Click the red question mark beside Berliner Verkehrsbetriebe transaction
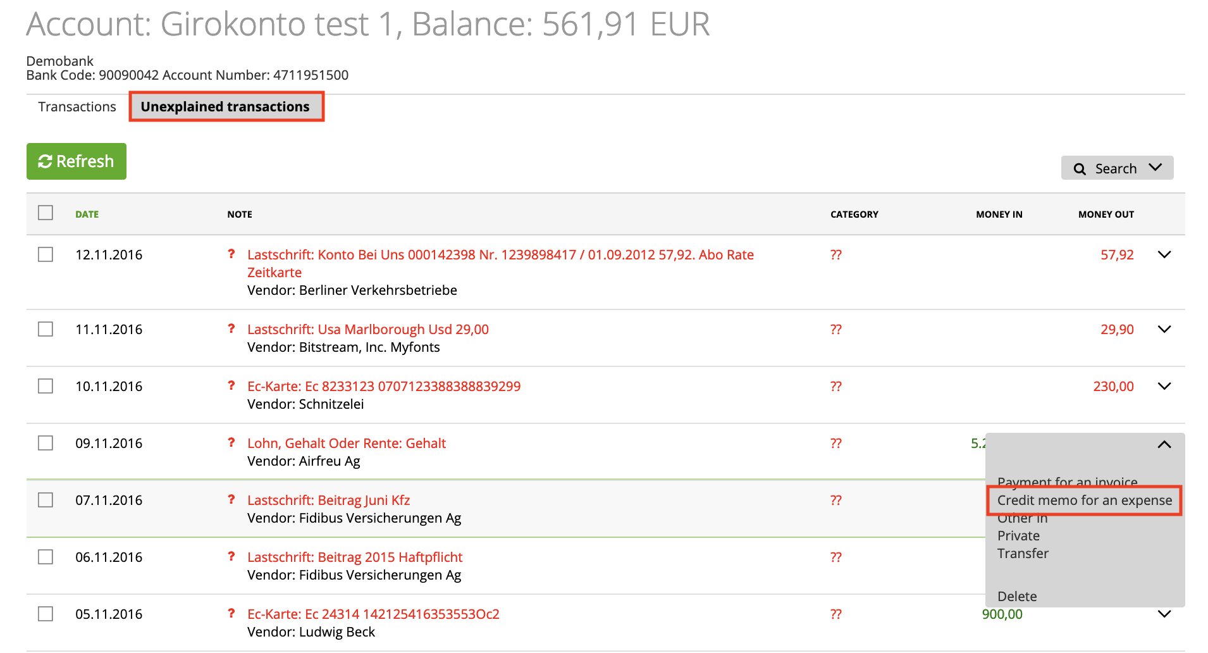This screenshot has height=653, width=1208. point(231,254)
